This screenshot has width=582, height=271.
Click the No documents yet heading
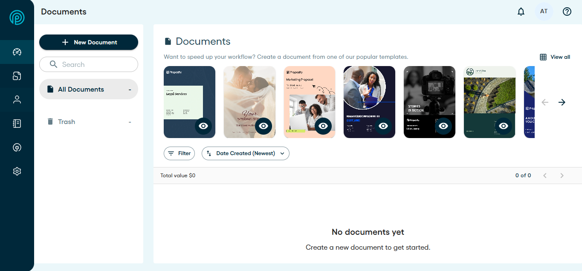368,232
